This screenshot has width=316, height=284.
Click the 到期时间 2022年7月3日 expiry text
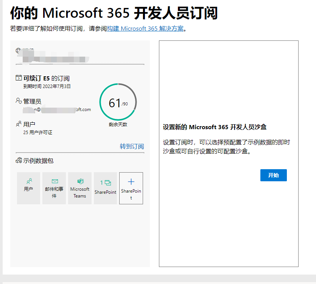click(x=47, y=86)
